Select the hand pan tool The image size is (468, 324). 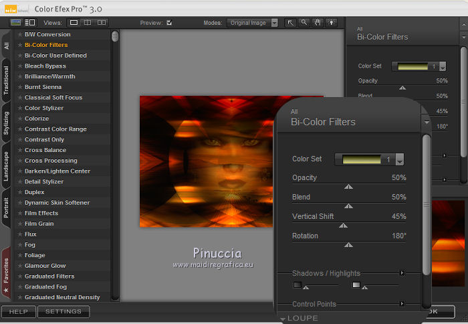coord(316,22)
